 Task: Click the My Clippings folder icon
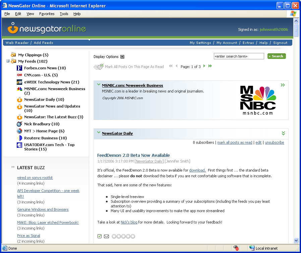point(13,55)
